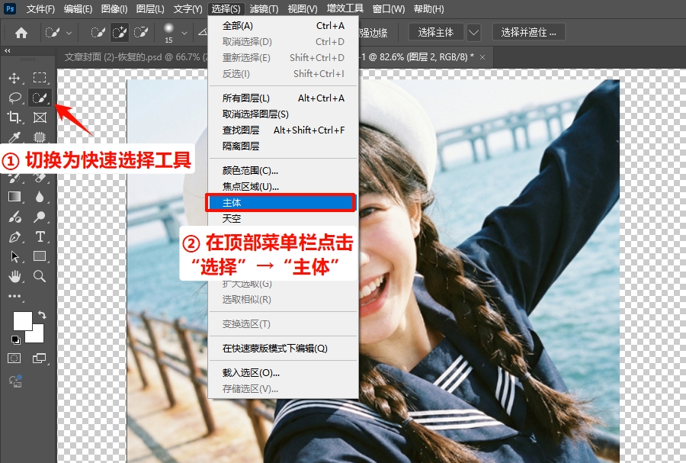
Task: Select the Eyedropper tool
Action: click(14, 137)
